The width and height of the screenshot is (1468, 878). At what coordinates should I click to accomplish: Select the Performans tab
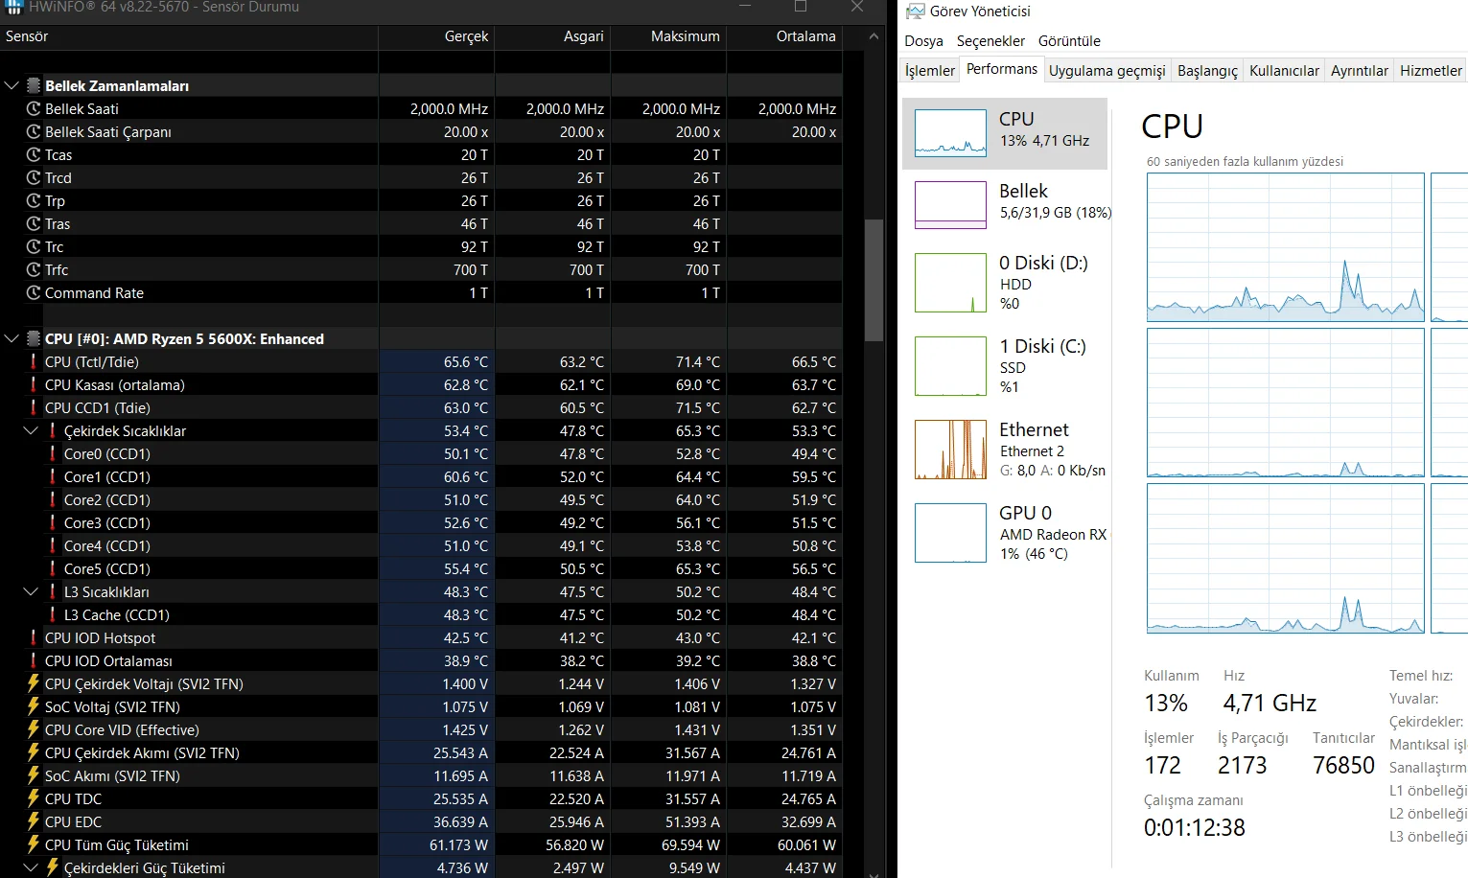pos(1002,69)
